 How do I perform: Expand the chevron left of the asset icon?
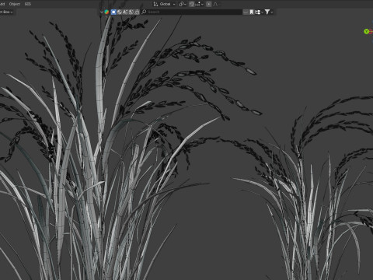101,12
